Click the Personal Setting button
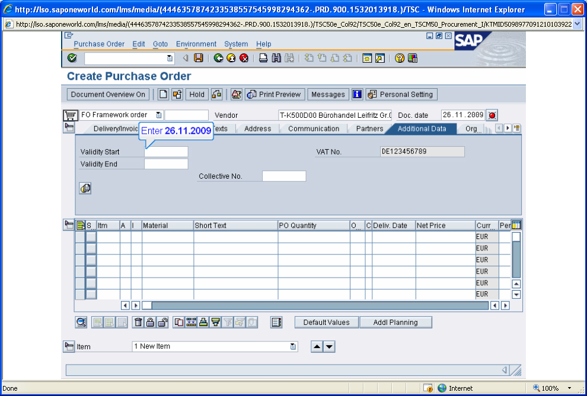 pyautogui.click(x=401, y=94)
